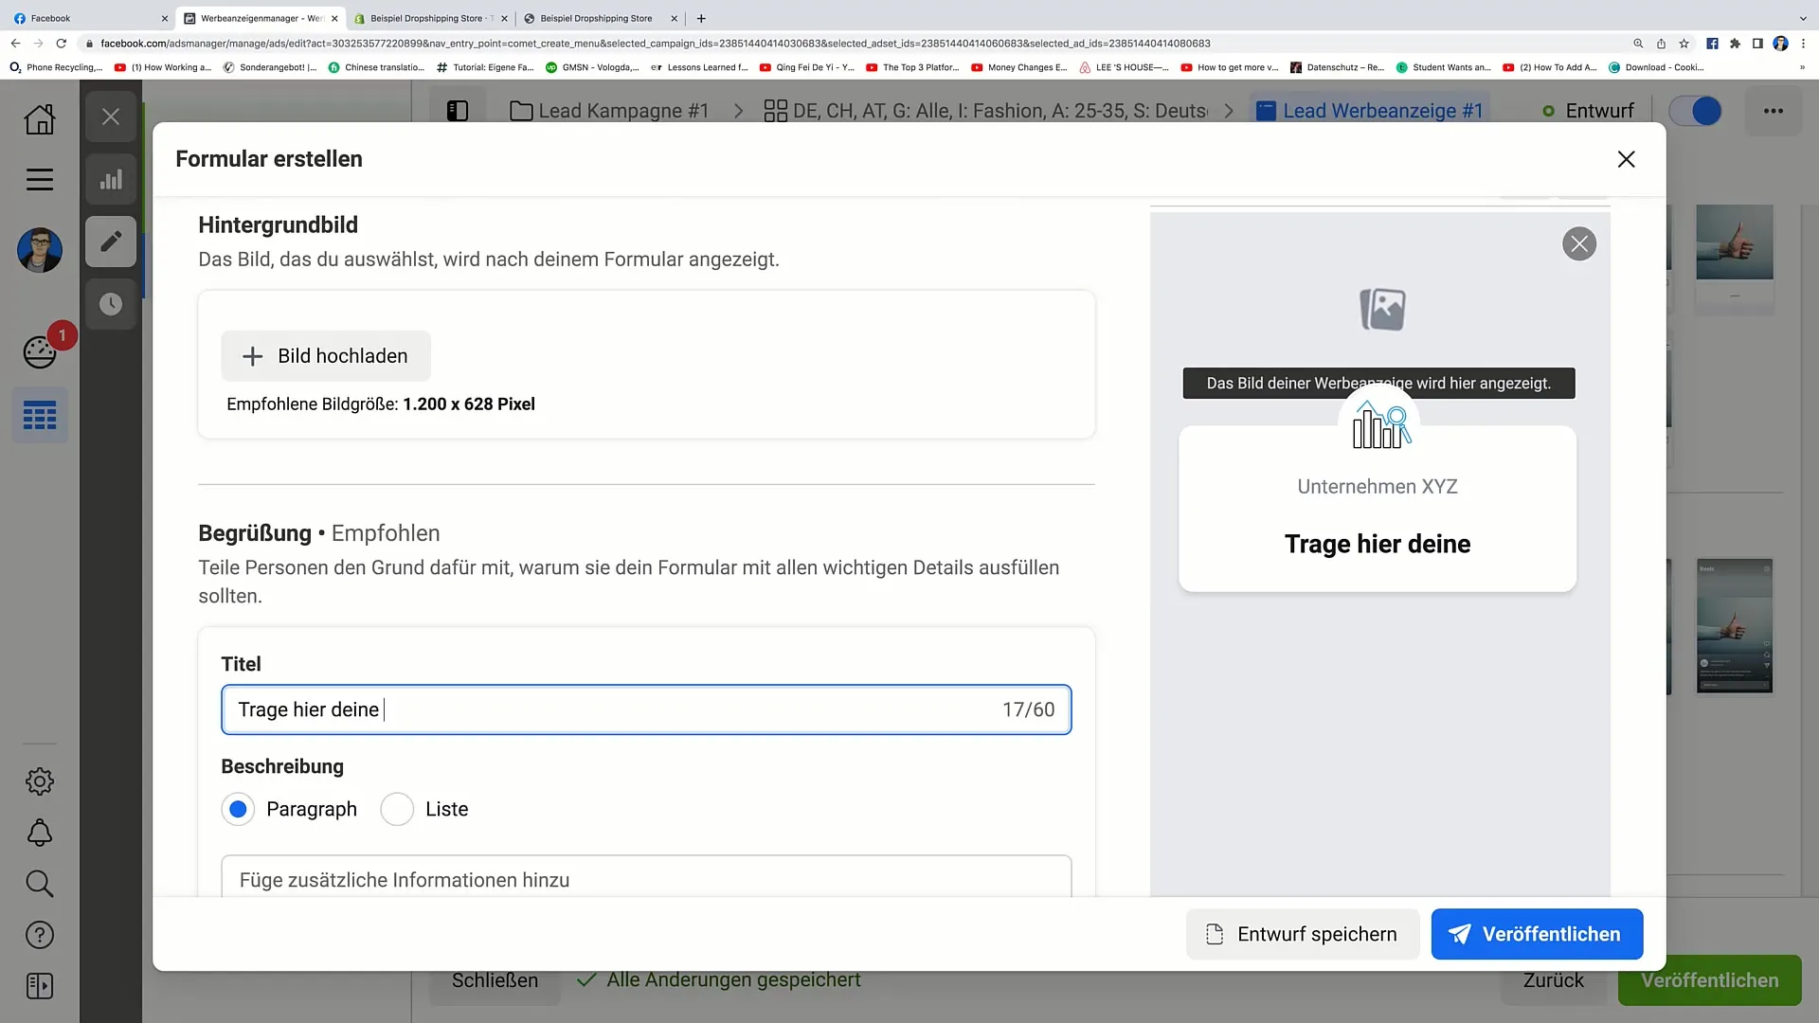Screen dimensions: 1819x1023
Task: Open the Lead Werbeanzeige #1 breadcrumb
Action: [1370, 111]
